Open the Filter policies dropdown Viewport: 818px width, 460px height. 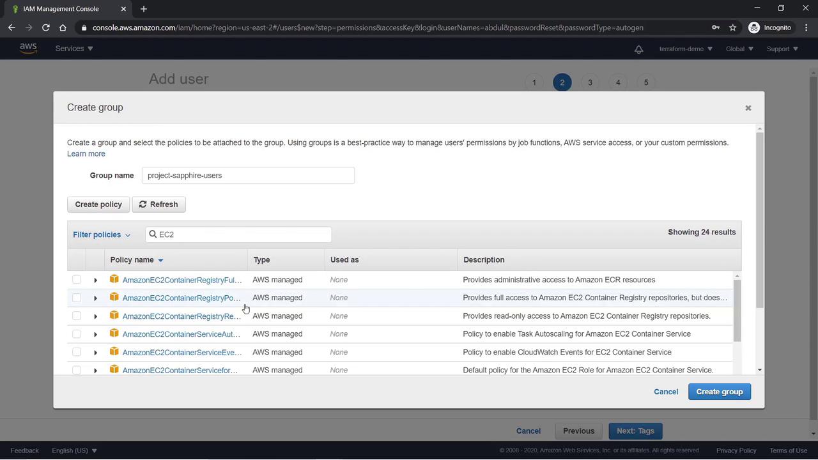tap(102, 234)
